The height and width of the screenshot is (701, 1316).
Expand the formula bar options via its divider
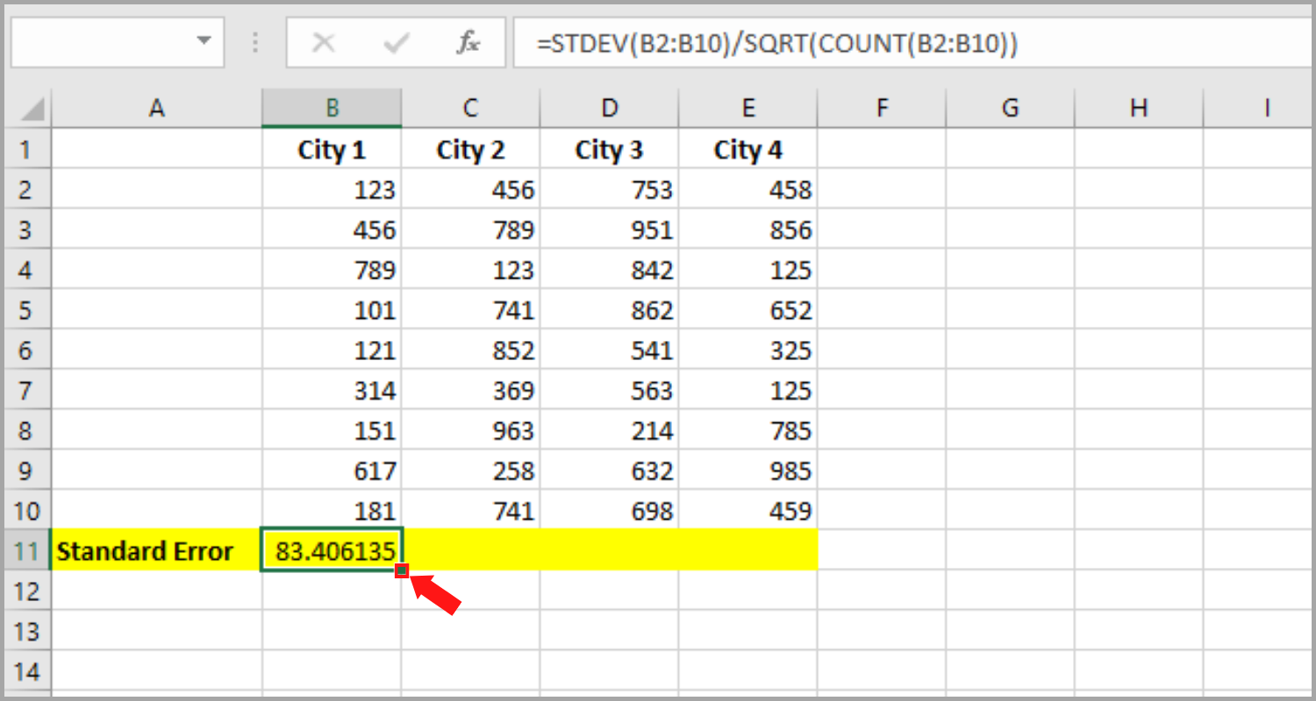pos(254,42)
